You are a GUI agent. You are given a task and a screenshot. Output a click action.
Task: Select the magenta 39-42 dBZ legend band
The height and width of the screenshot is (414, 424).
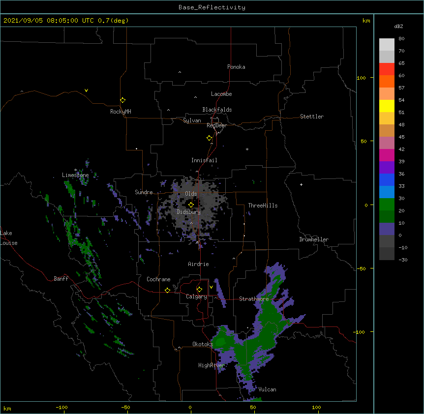point(387,155)
